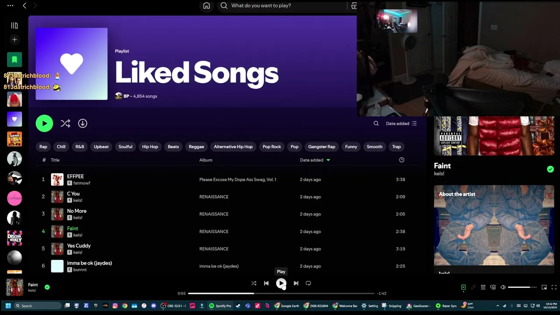
Task: Toggle Now Playing view icon
Action: click(463, 287)
